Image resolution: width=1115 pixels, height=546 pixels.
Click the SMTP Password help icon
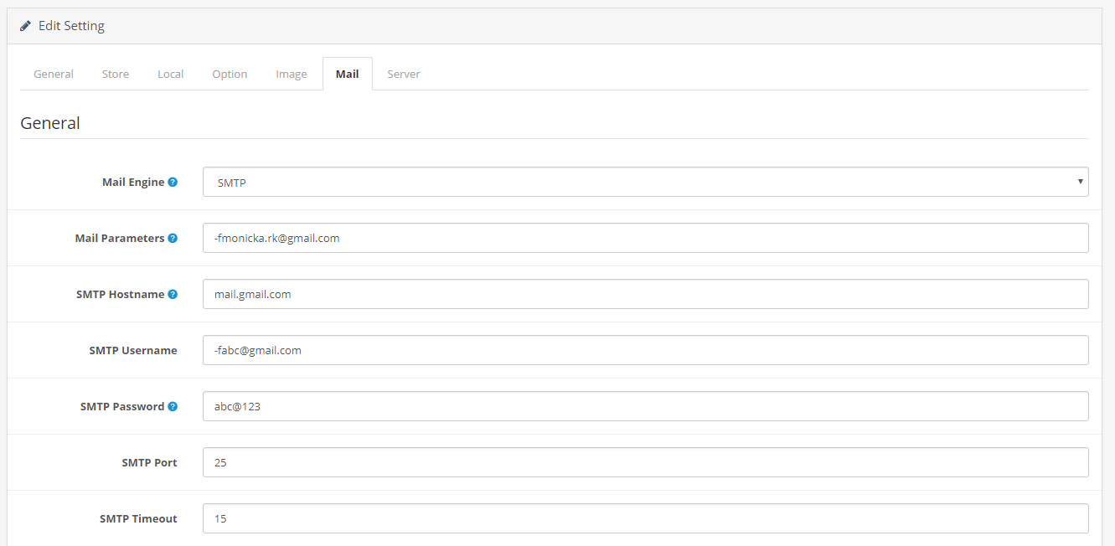click(173, 406)
